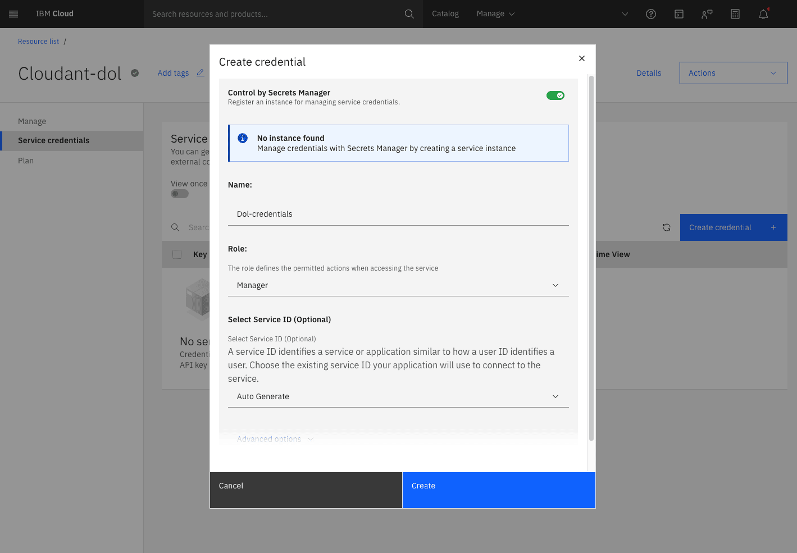The height and width of the screenshot is (553, 797).
Task: Click the Cancel button in dialog
Action: tap(306, 490)
